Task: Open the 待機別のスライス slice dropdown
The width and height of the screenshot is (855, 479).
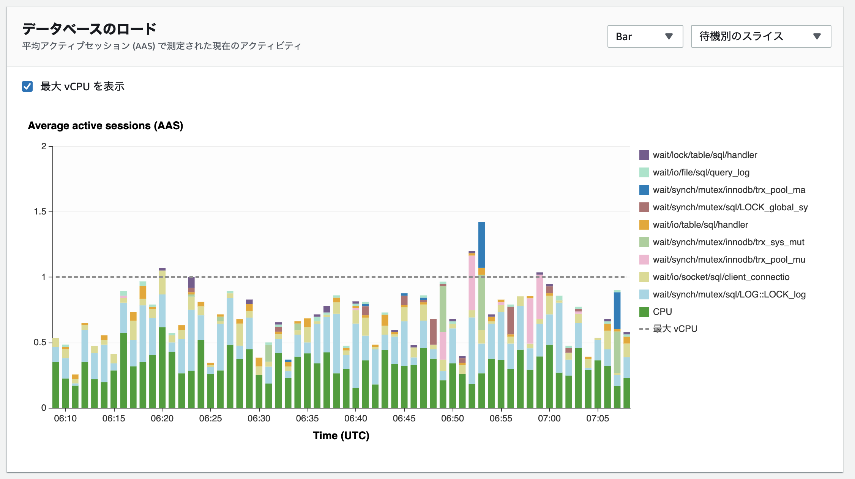Action: point(760,36)
